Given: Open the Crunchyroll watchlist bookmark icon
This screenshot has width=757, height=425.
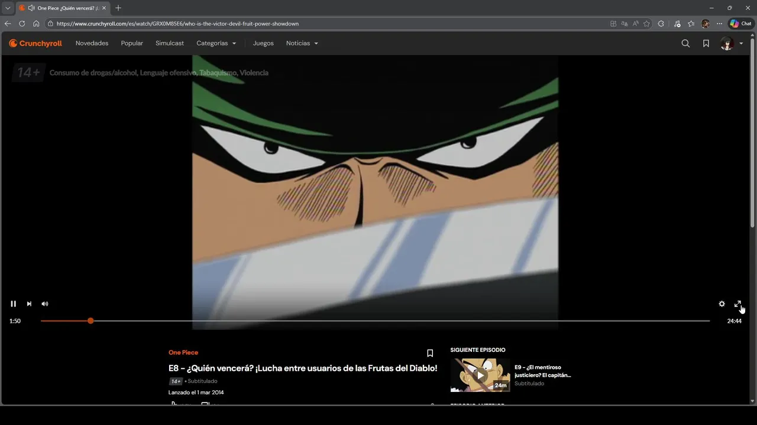Looking at the screenshot, I should coord(706,43).
